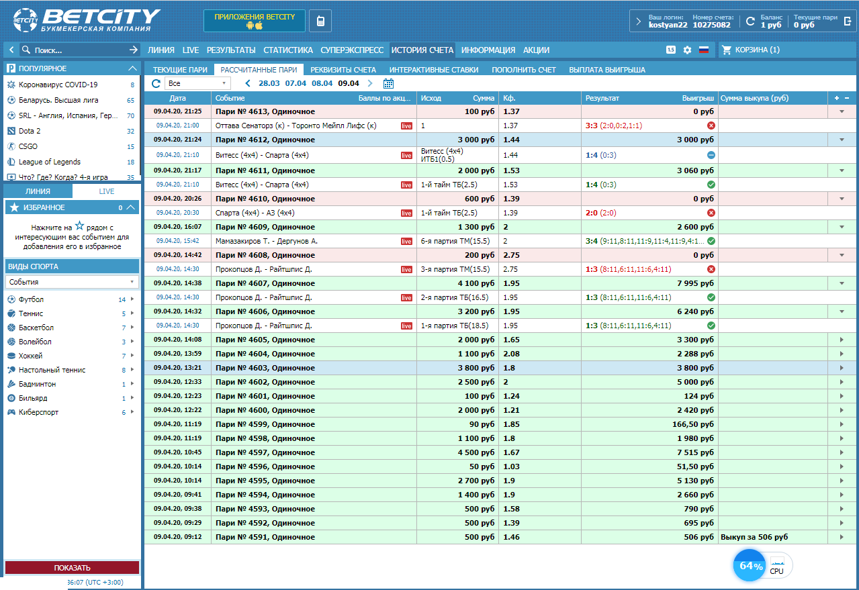Click the mobile version phone icon
Screen dimensions: 859x590
320,21
